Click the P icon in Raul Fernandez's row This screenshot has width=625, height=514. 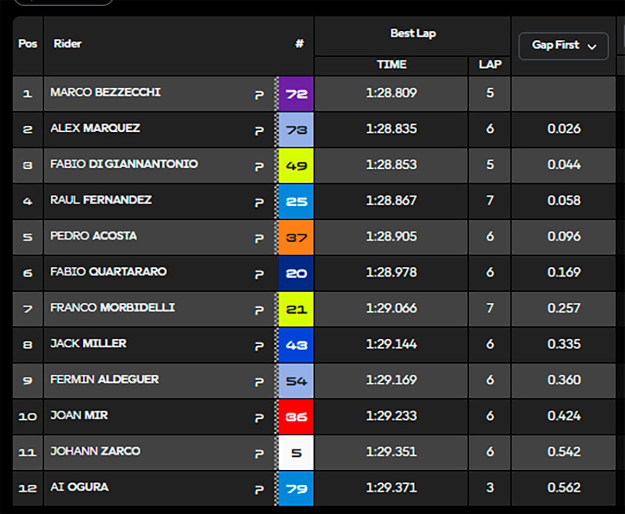(x=259, y=203)
